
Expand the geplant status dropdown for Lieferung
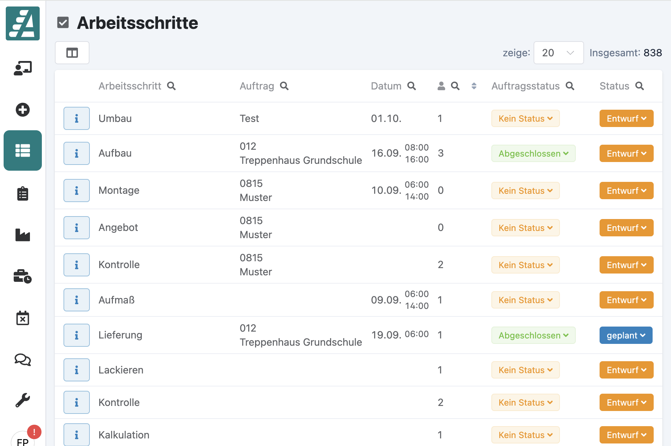coord(626,335)
